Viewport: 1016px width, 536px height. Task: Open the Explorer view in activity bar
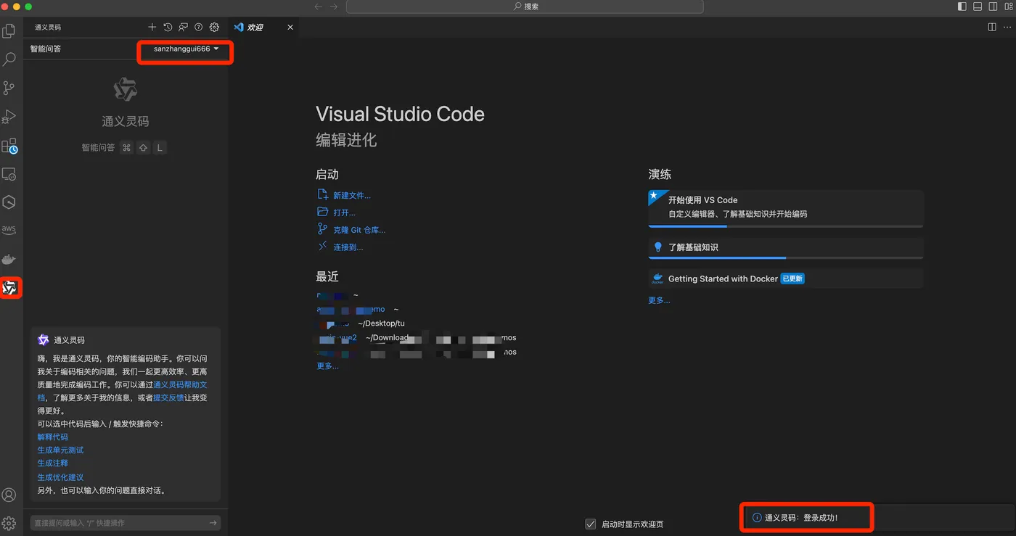[9, 31]
